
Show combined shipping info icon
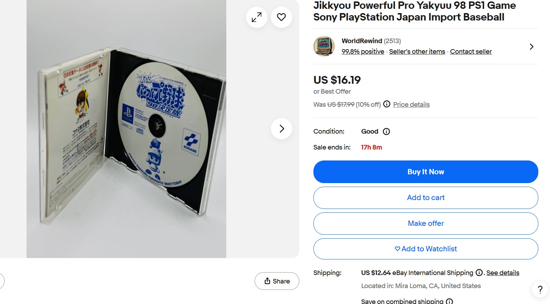449,301
